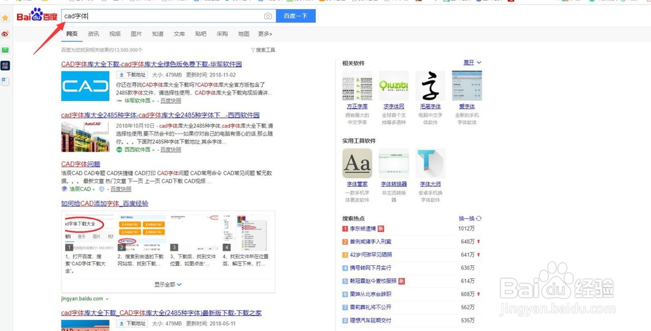The height and width of the screenshot is (331, 651).
Task: Switch to the 知道 tab
Action: point(158,34)
